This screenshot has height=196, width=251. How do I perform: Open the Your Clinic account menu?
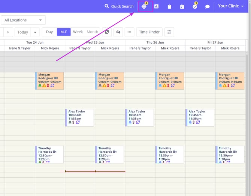tap(231, 6)
